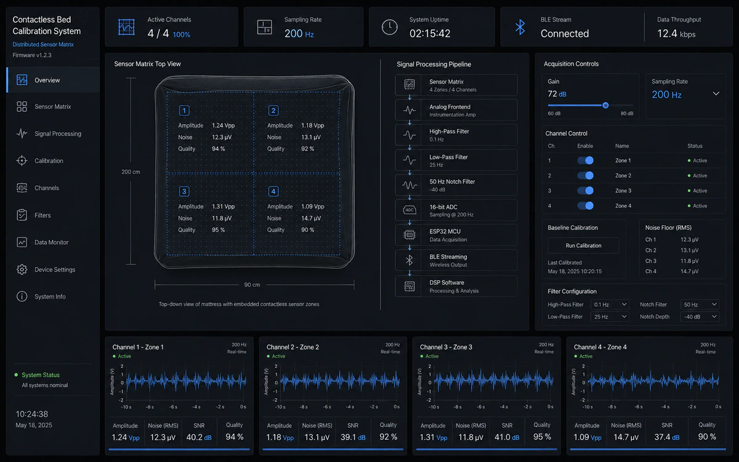Click the "Last Calibrated" date May 18, 2025 10:20:15

coord(575,271)
